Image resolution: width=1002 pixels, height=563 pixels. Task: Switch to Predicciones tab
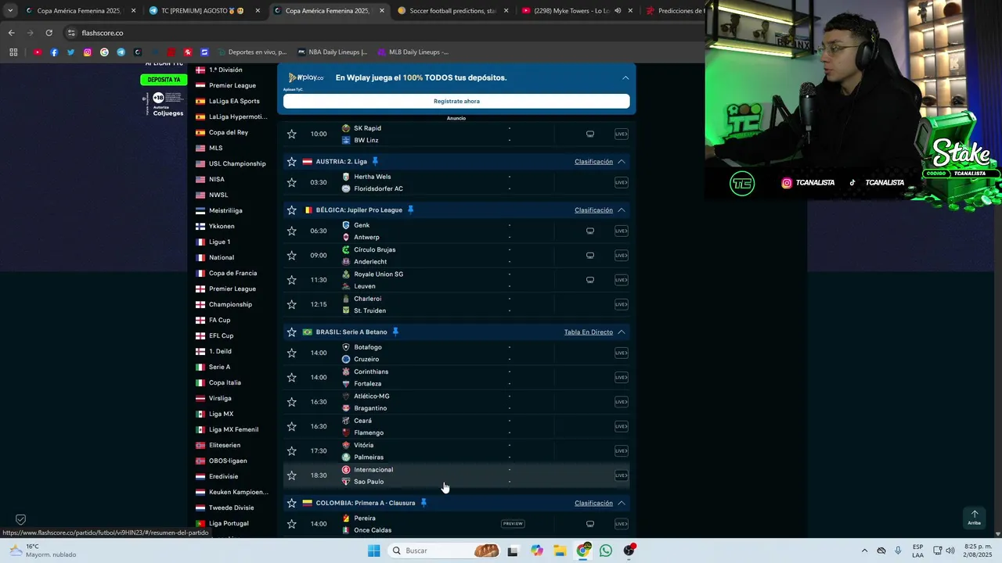[x=675, y=11]
